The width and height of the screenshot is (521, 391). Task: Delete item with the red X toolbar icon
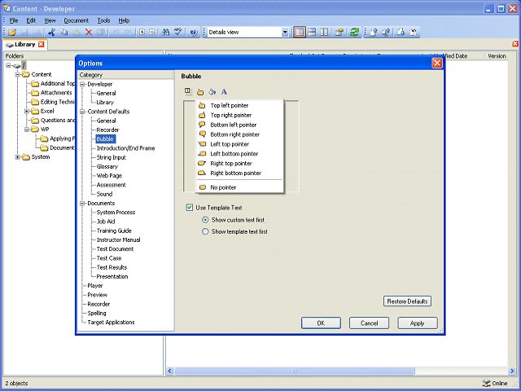tap(89, 32)
